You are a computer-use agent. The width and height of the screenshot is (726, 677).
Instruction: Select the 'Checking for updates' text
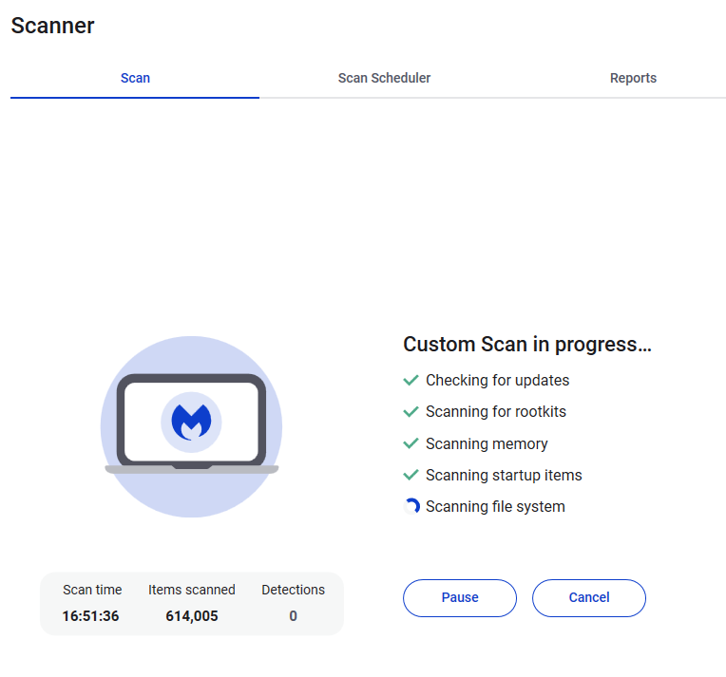[497, 381]
